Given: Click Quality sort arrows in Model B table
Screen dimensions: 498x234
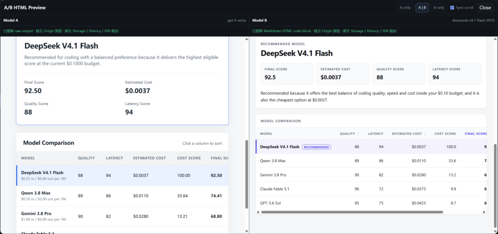Looking at the screenshot, I should pyautogui.click(x=358, y=134).
